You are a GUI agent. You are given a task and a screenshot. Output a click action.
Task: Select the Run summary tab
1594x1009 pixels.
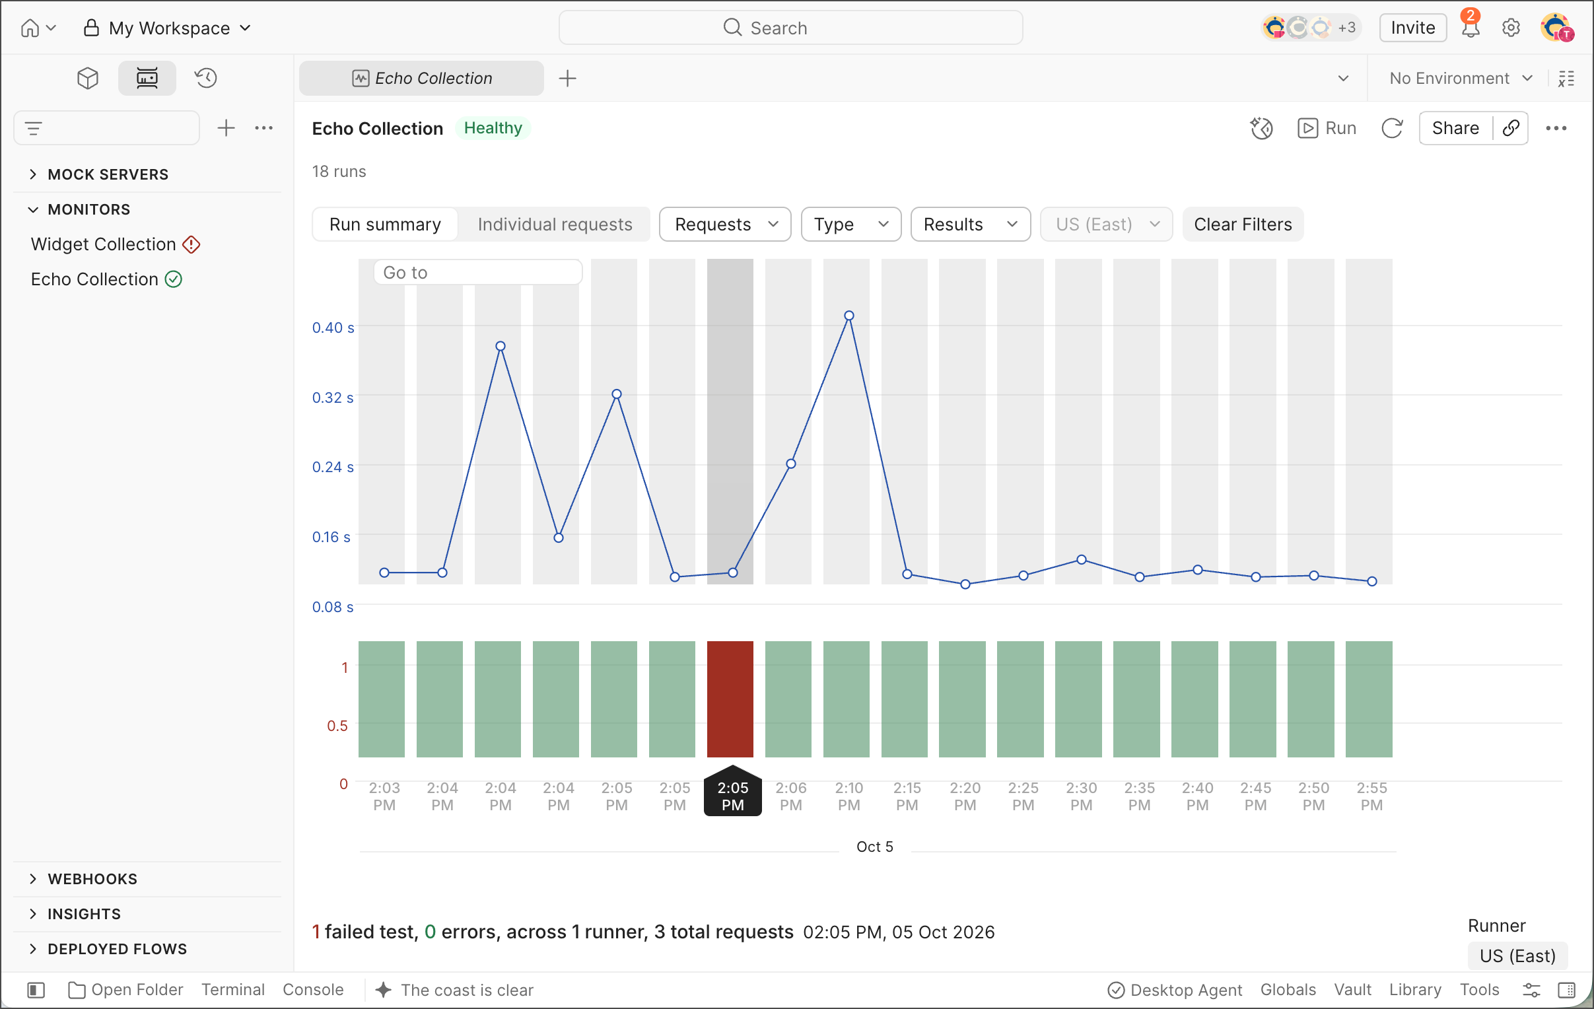tap(385, 225)
